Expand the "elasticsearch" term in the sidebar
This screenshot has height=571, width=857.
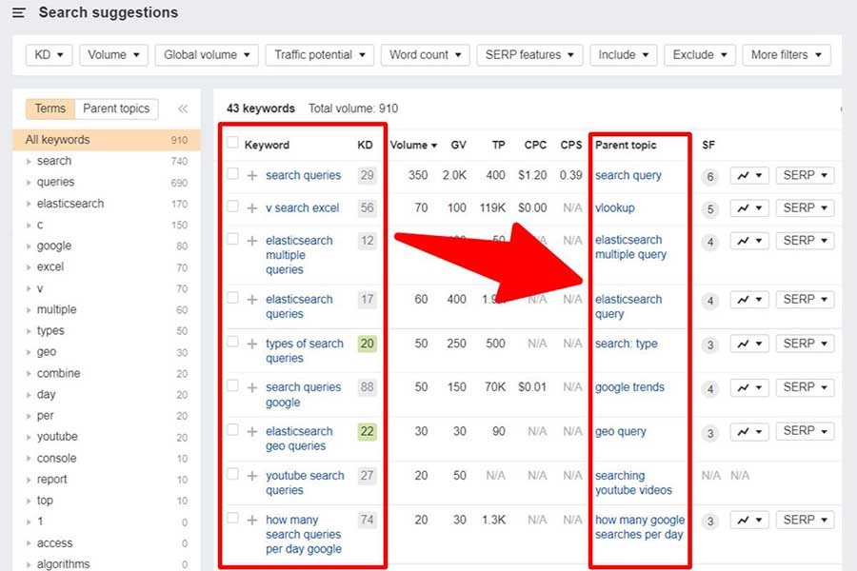pyautogui.click(x=28, y=203)
